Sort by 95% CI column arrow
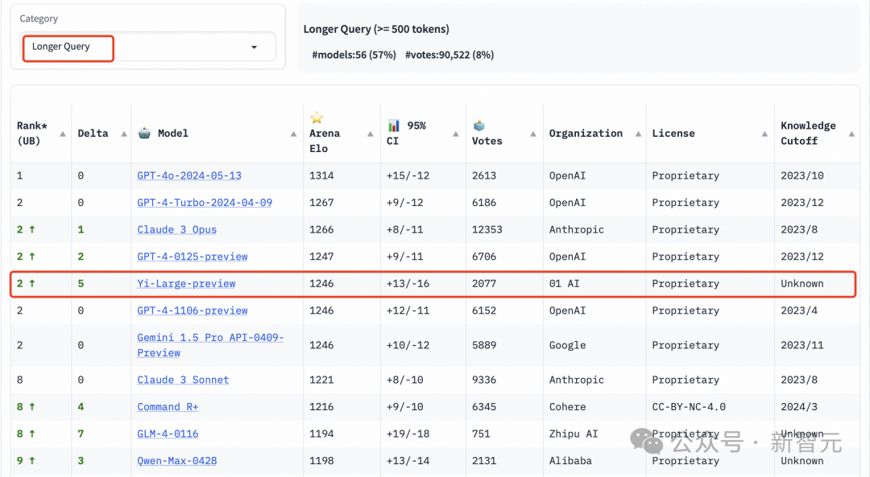This screenshot has width=870, height=477. pos(455,134)
